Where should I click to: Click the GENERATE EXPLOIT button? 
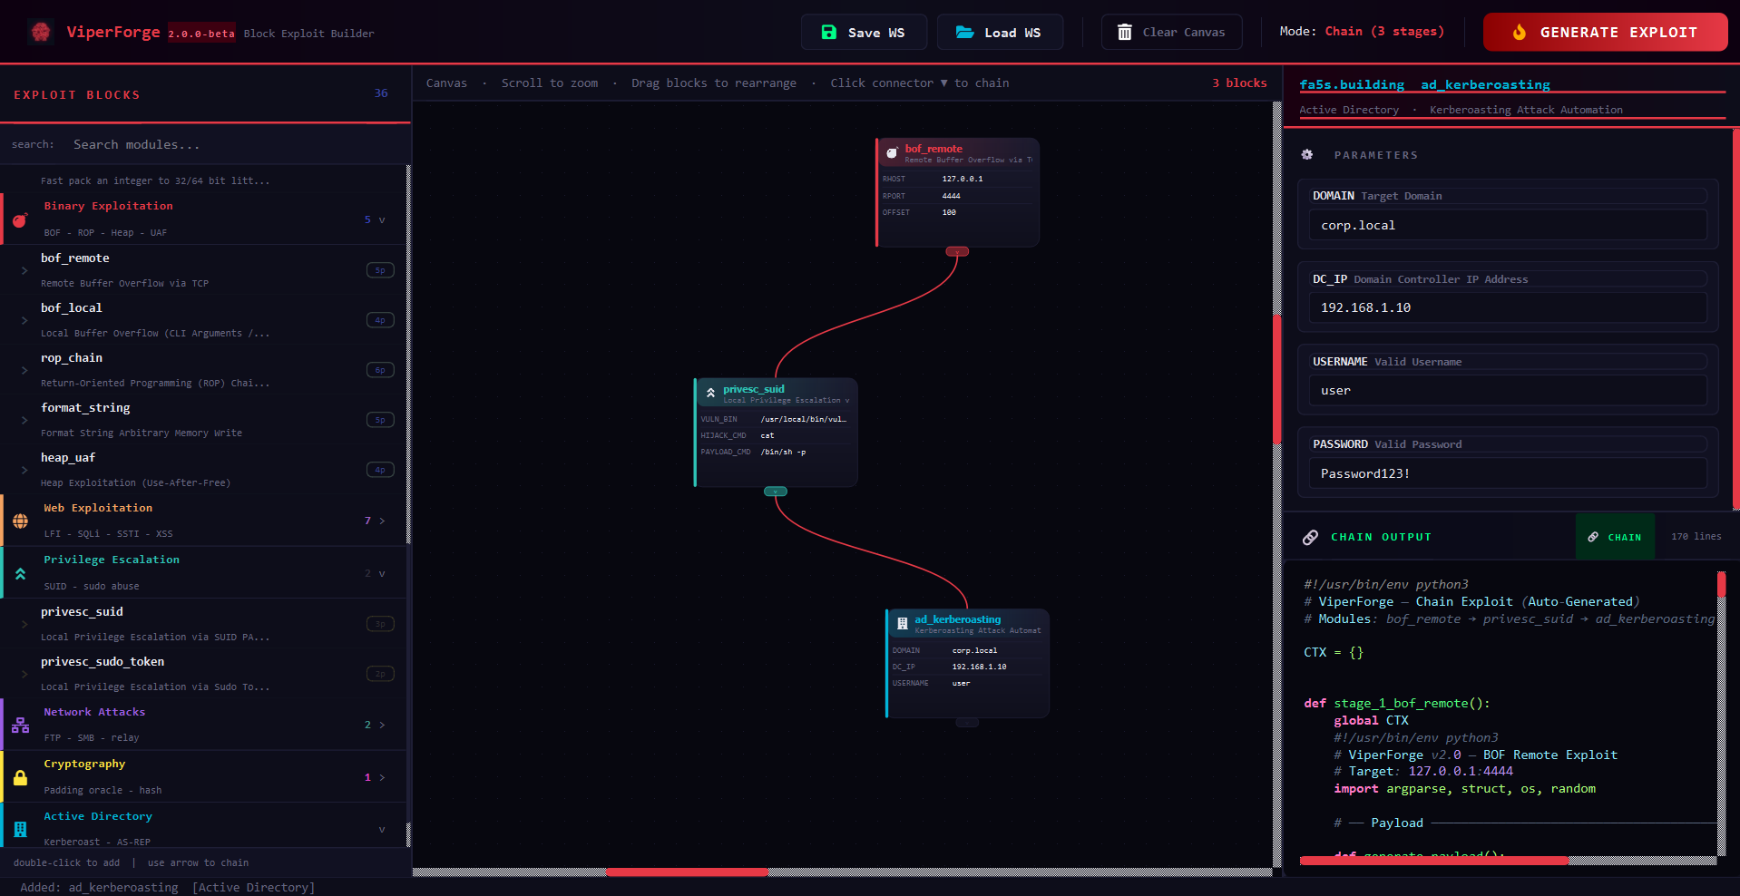[x=1605, y=32]
